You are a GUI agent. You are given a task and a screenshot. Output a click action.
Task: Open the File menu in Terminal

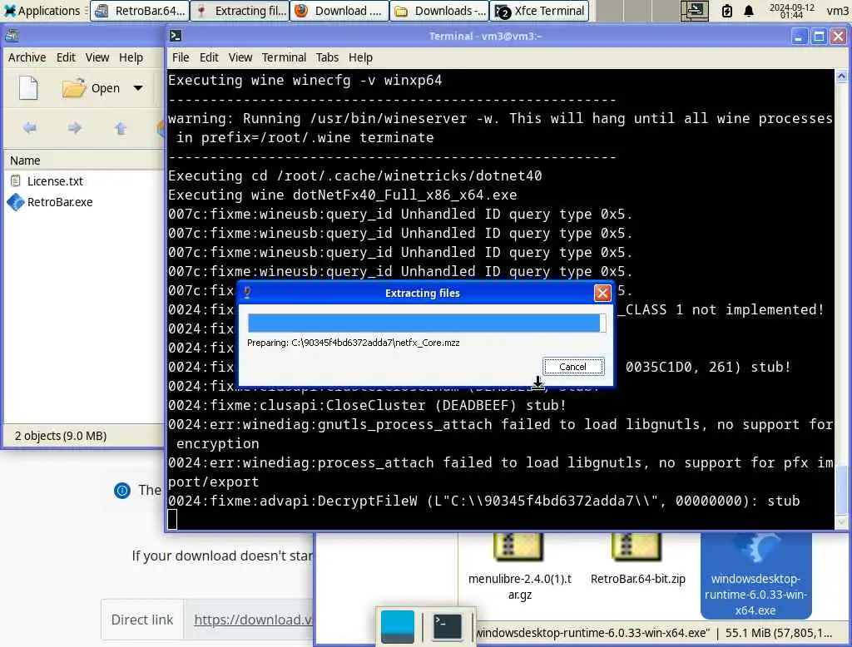pyautogui.click(x=181, y=57)
